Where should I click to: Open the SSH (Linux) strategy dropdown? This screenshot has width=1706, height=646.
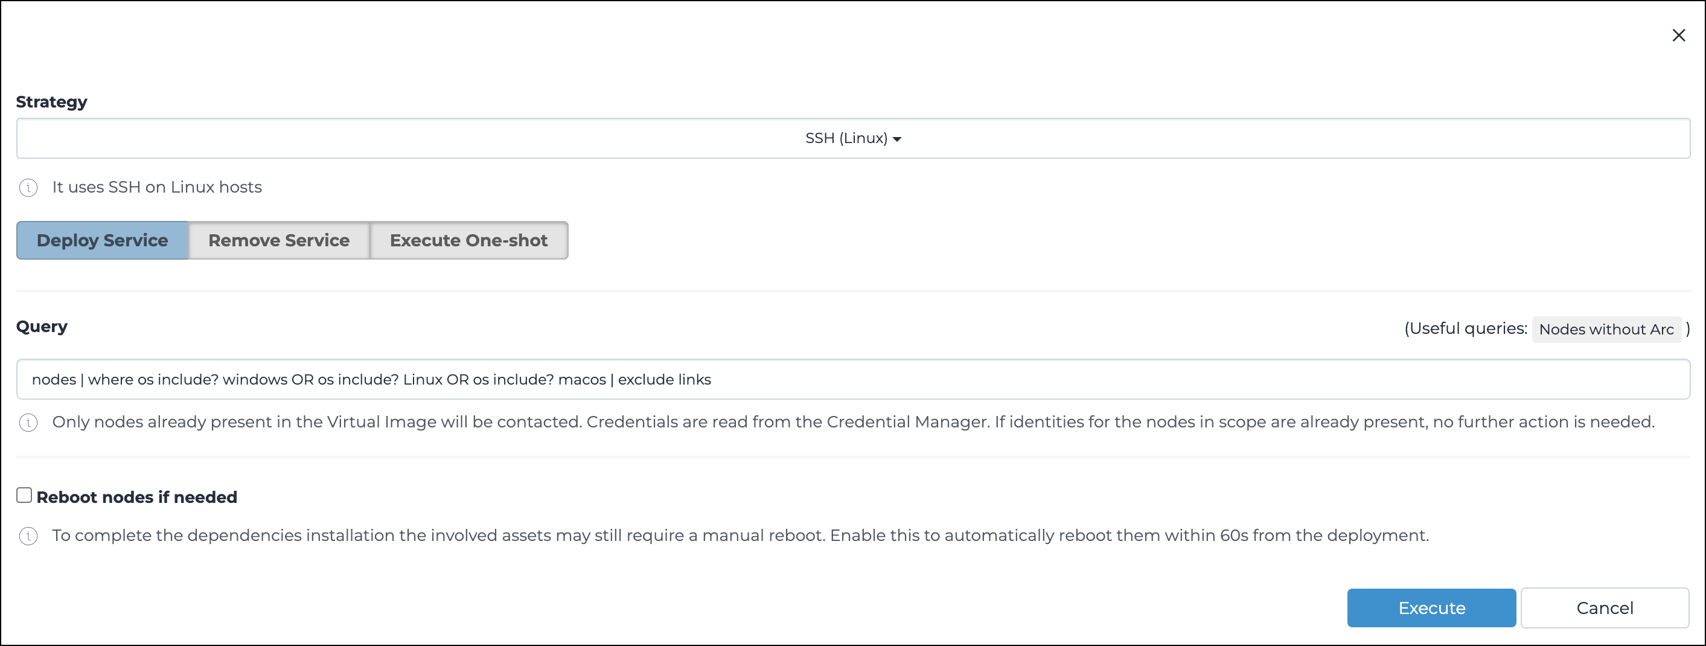pyautogui.click(x=853, y=138)
